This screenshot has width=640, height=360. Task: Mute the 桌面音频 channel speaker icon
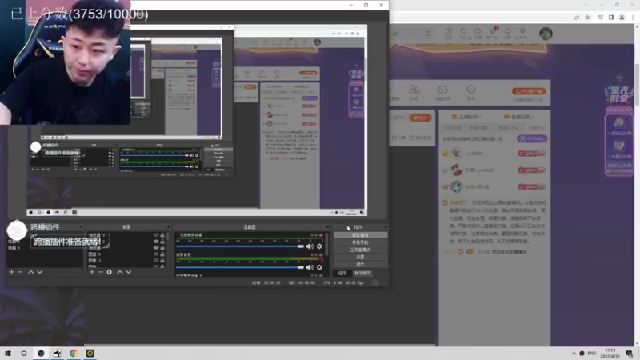[x=310, y=267]
